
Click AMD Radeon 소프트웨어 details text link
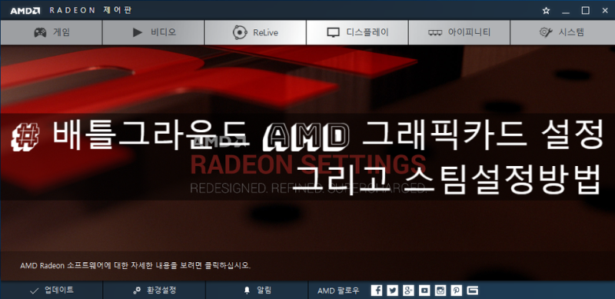[135, 266]
